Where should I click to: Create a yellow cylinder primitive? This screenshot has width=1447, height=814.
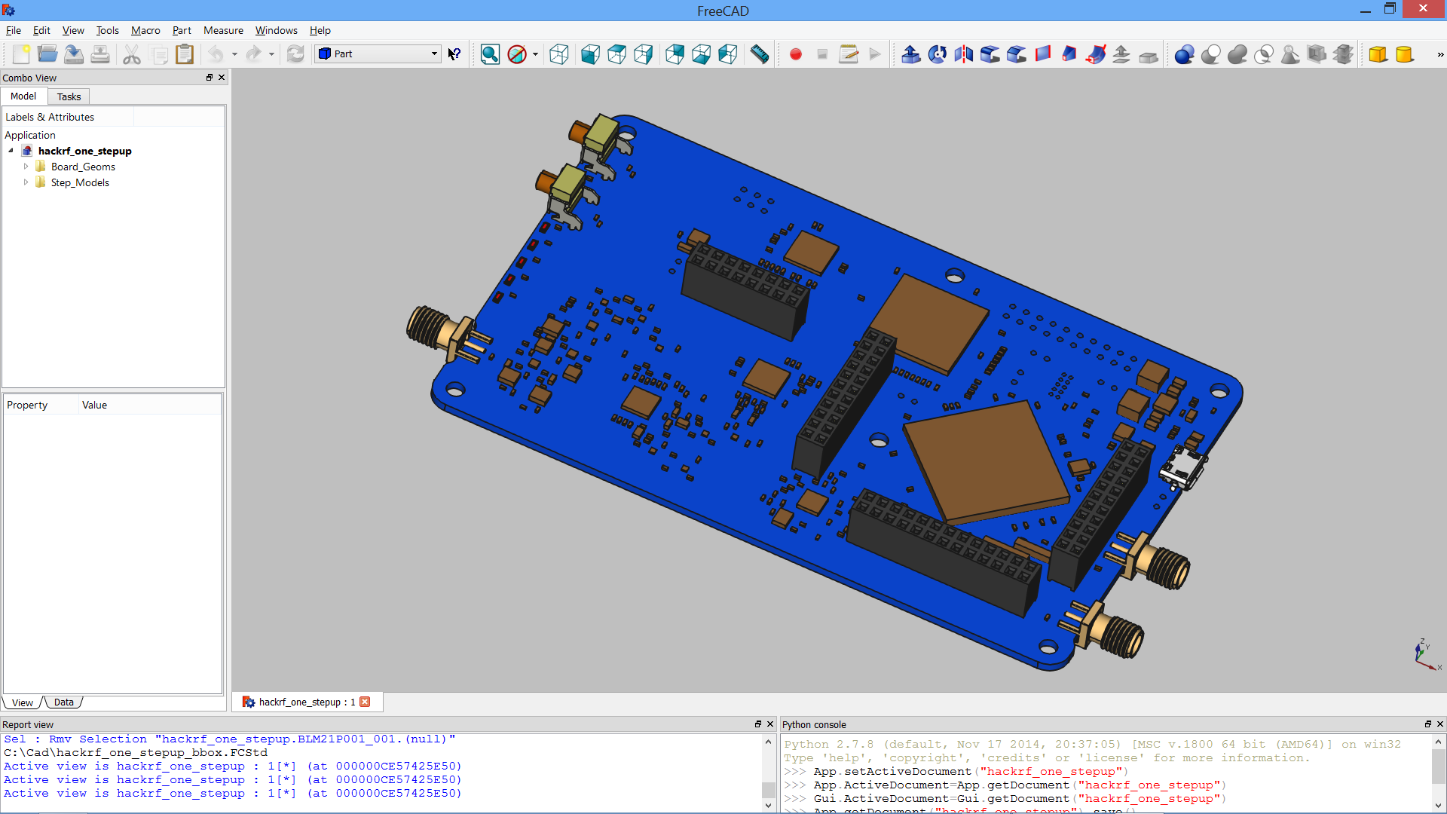1404,54
